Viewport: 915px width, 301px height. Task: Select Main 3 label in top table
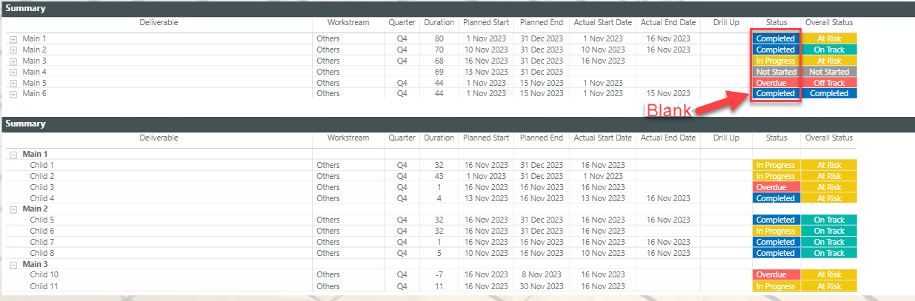[34, 61]
